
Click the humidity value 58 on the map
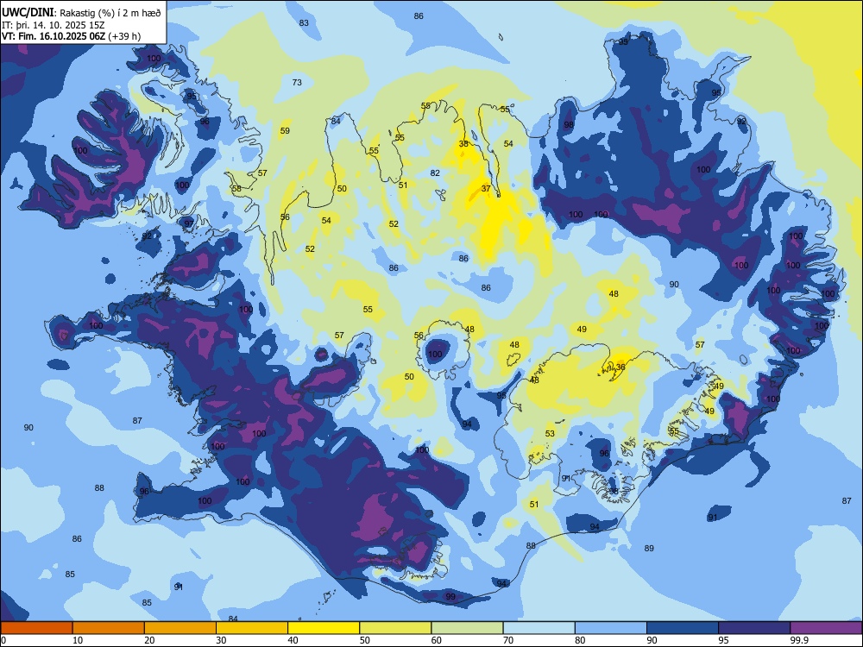click(x=236, y=189)
